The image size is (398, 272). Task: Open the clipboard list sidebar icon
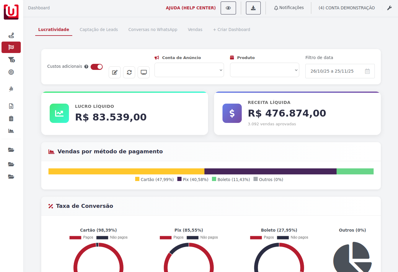tap(11, 118)
